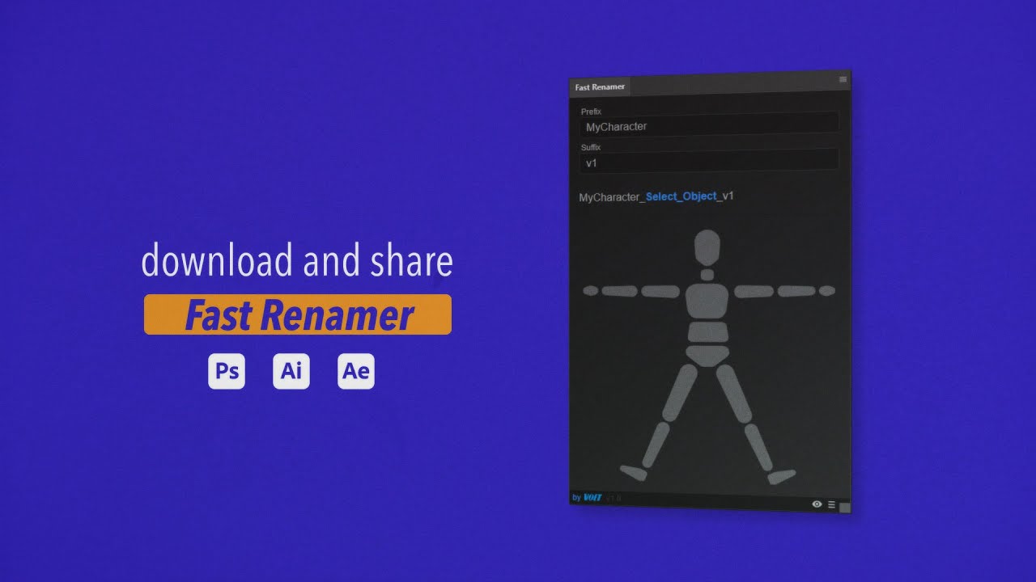1036x582 pixels.
Task: Click the "MyCharacter_" preview text
Action: pos(612,197)
